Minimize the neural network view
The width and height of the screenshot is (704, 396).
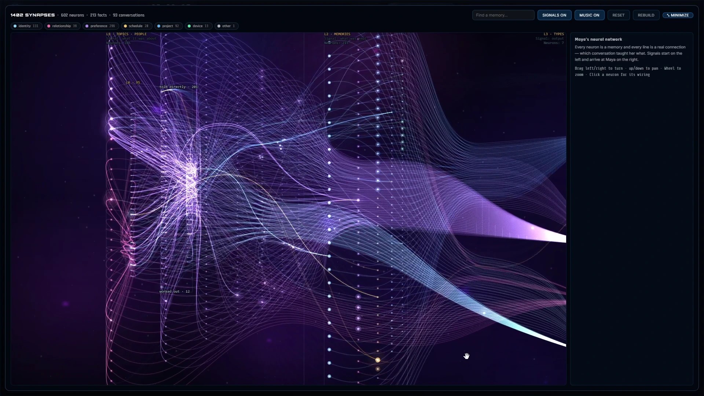coord(678,15)
